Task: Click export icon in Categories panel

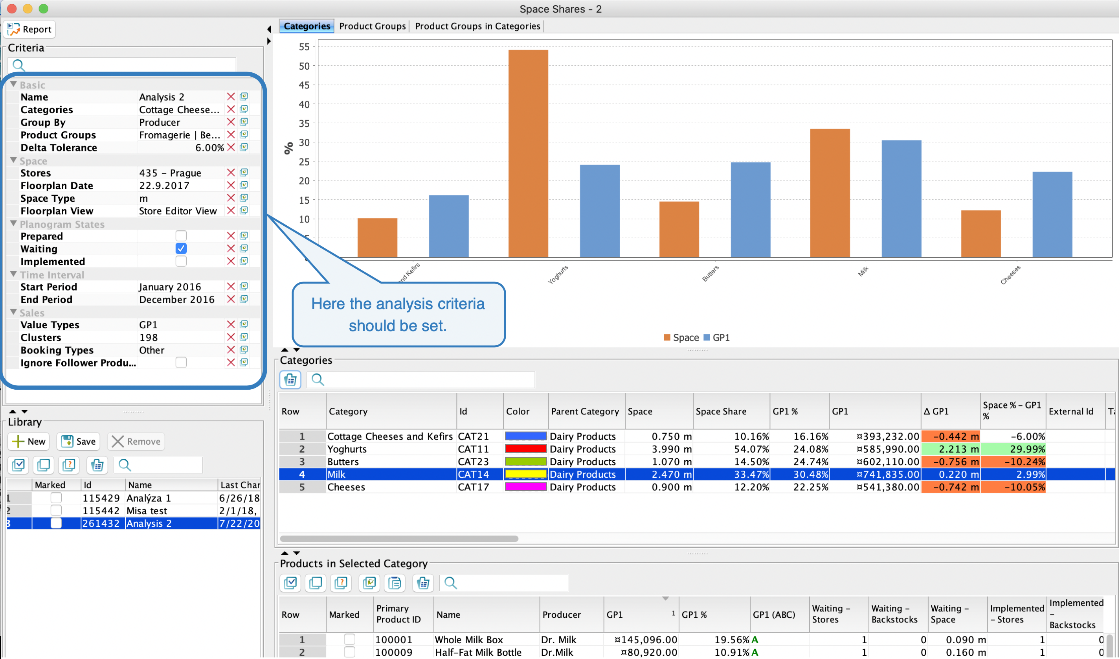Action: (290, 380)
